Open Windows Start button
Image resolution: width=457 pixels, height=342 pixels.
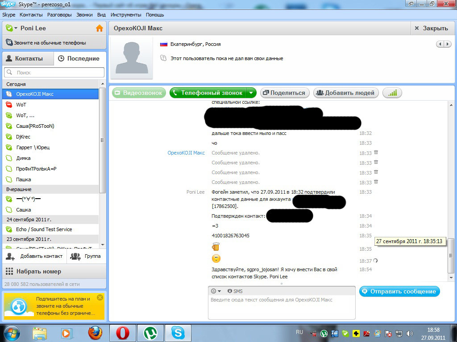pyautogui.click(x=12, y=333)
